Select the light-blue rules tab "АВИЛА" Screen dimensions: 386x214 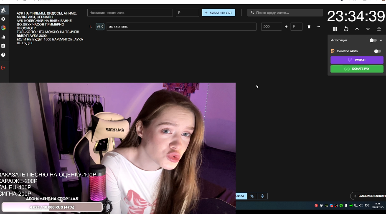[241, 196]
